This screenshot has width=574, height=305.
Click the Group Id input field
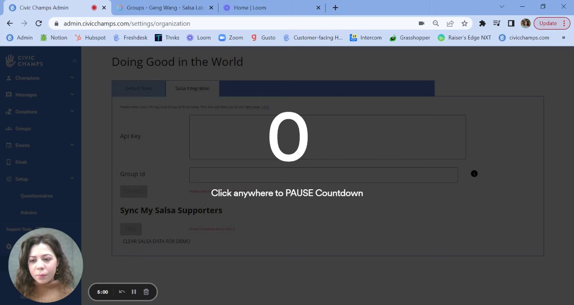(323, 175)
